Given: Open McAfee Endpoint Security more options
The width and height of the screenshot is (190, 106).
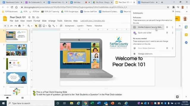Looking at the screenshot, I should pyautogui.click(x=173, y=27).
